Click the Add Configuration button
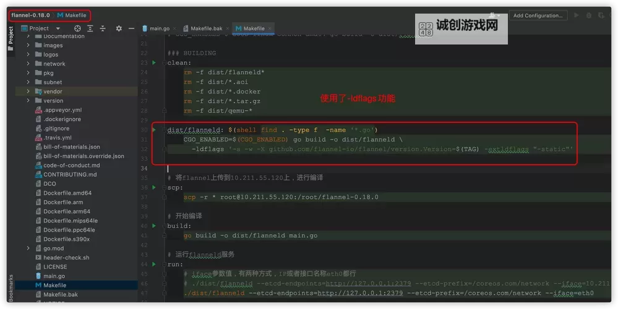 [x=538, y=15]
